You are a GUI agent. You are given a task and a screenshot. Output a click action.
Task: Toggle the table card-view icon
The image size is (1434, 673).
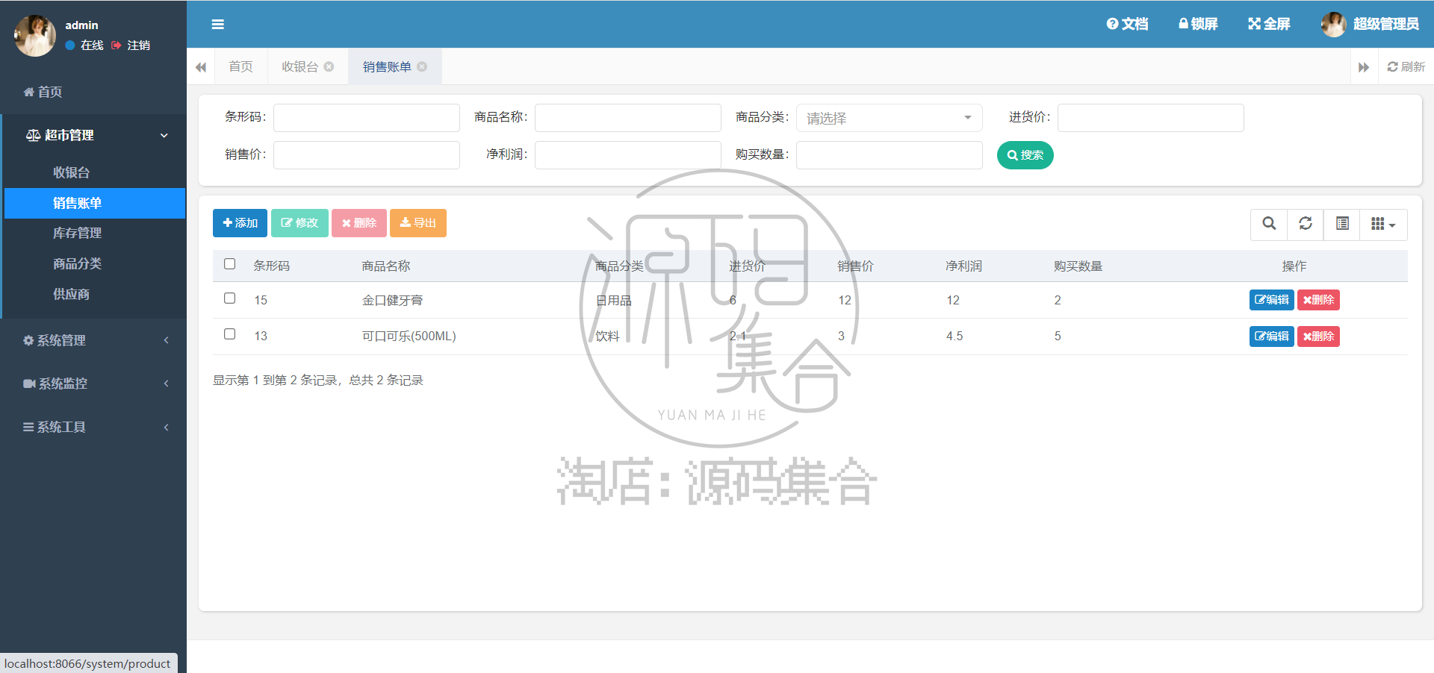coord(1342,224)
